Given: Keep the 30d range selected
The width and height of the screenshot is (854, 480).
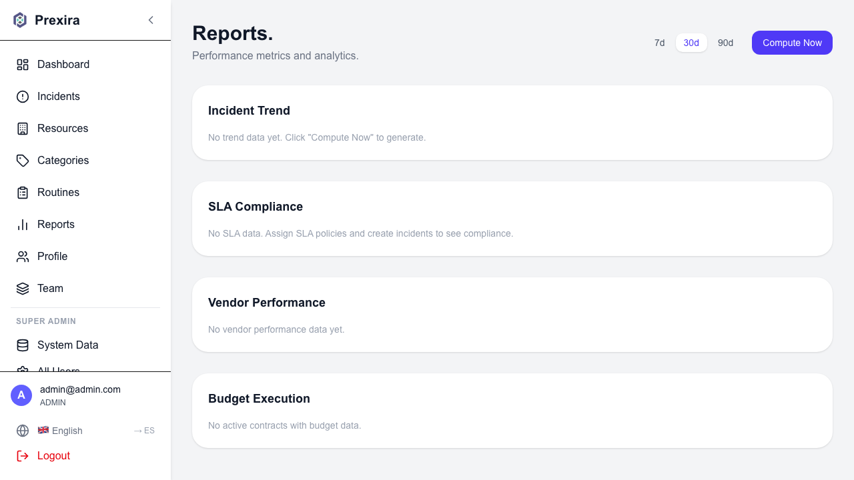Looking at the screenshot, I should [691, 43].
